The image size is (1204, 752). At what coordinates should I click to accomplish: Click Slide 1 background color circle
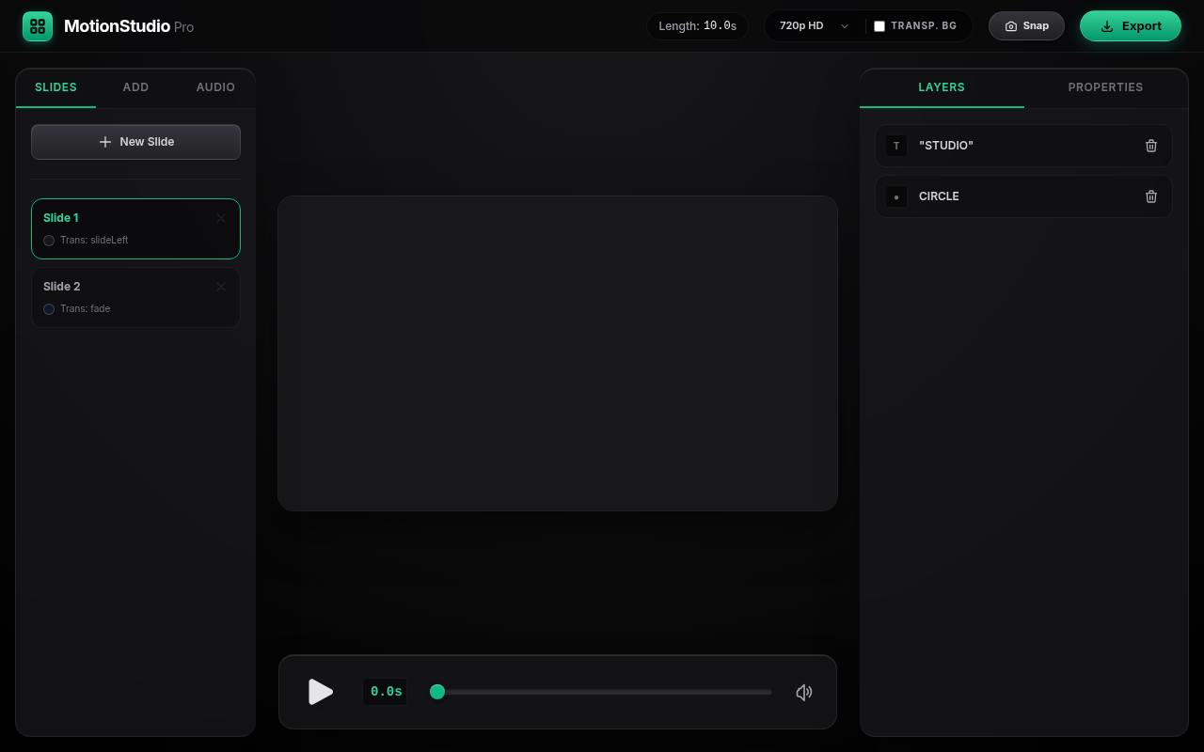49,241
